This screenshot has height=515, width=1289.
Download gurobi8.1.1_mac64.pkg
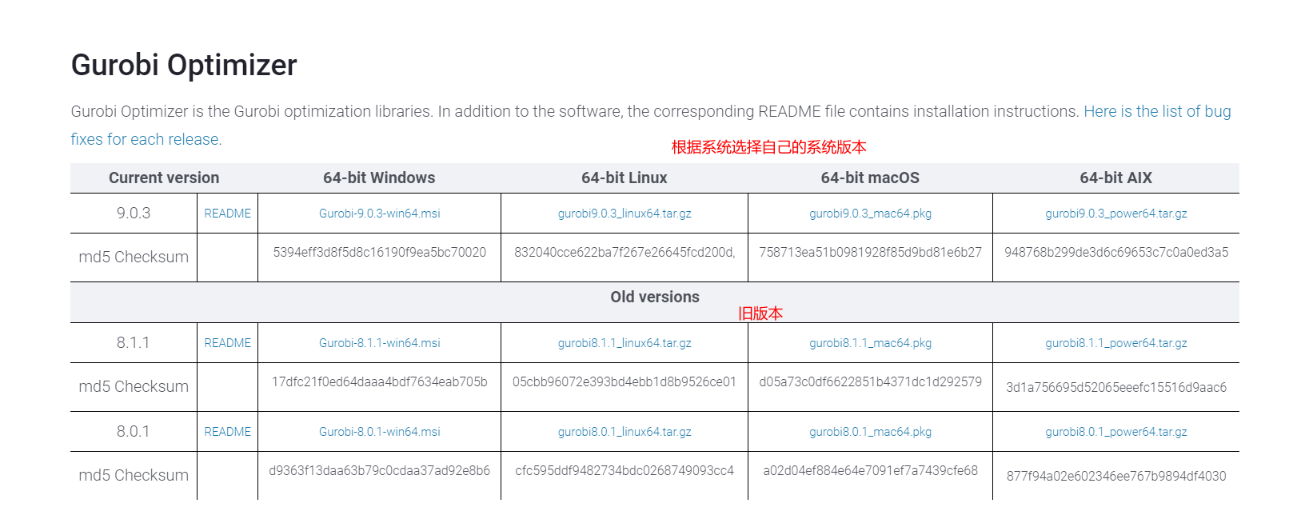(x=870, y=343)
